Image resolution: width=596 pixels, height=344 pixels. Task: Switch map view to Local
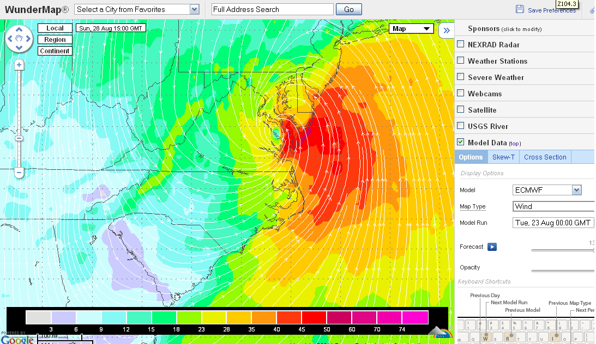pos(55,28)
